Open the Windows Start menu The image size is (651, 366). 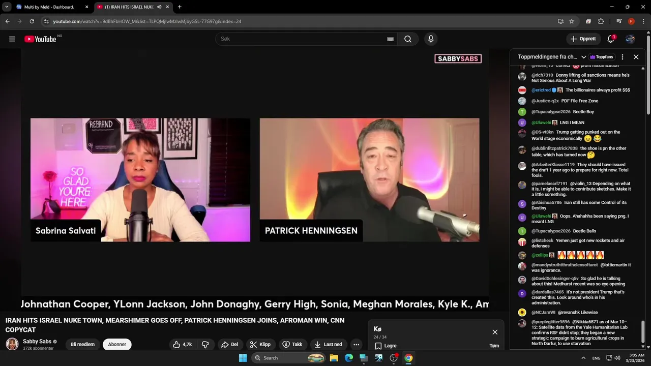pyautogui.click(x=243, y=358)
